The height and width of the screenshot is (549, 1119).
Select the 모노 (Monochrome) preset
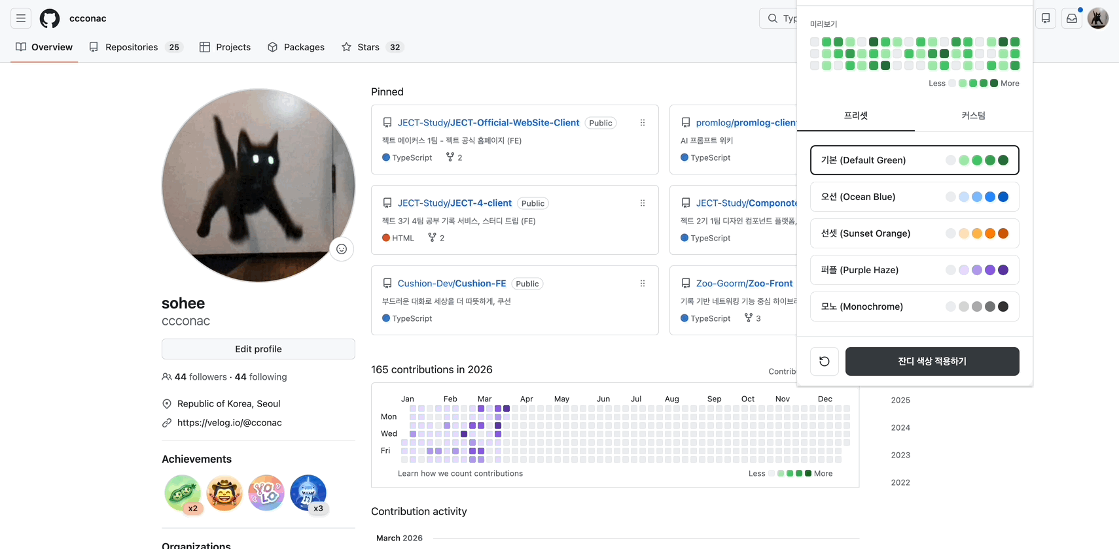click(x=915, y=307)
